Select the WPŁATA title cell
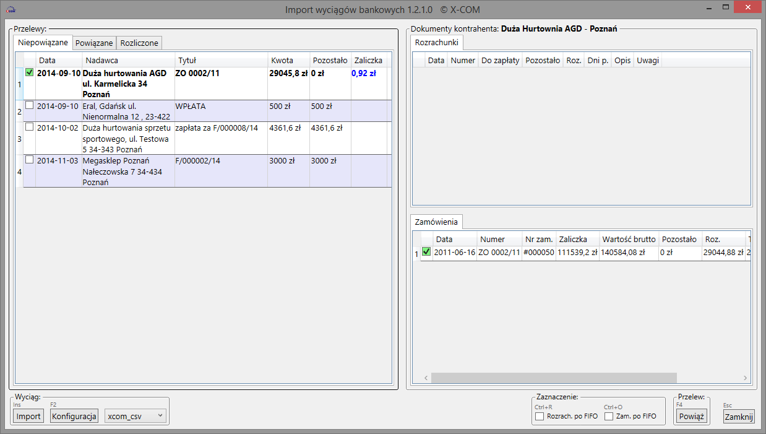766x434 pixels. (221, 111)
